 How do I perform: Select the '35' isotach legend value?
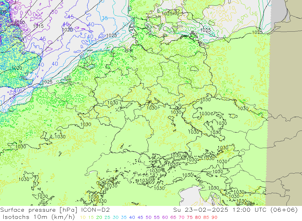(124, 218)
